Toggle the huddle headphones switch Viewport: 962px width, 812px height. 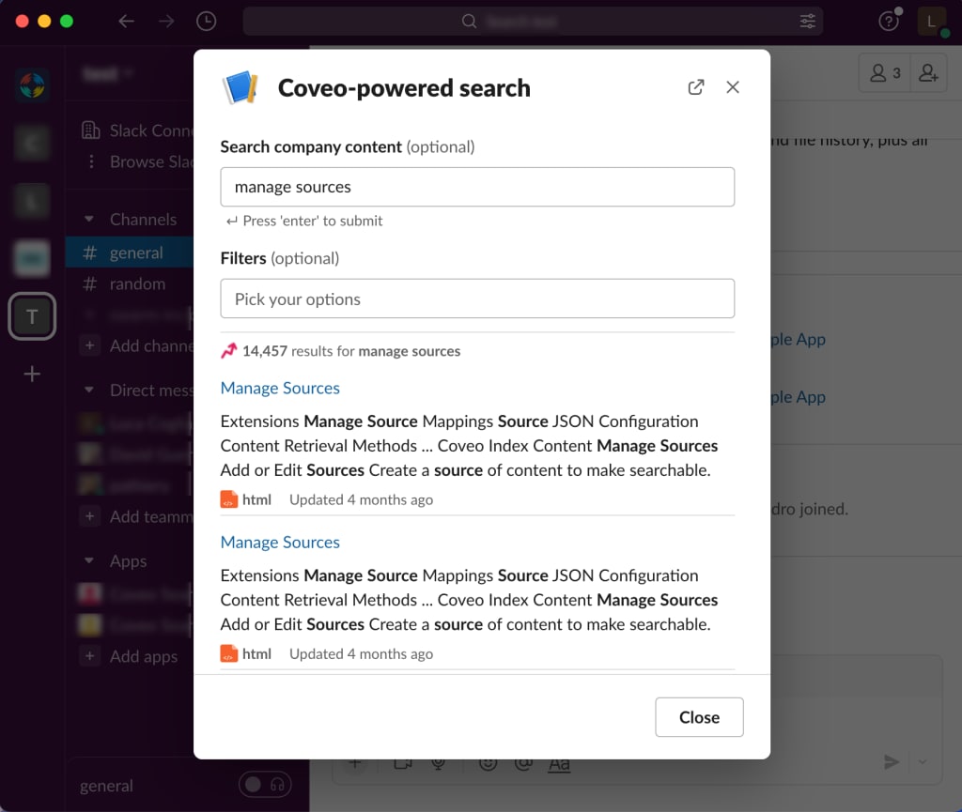[x=264, y=784]
